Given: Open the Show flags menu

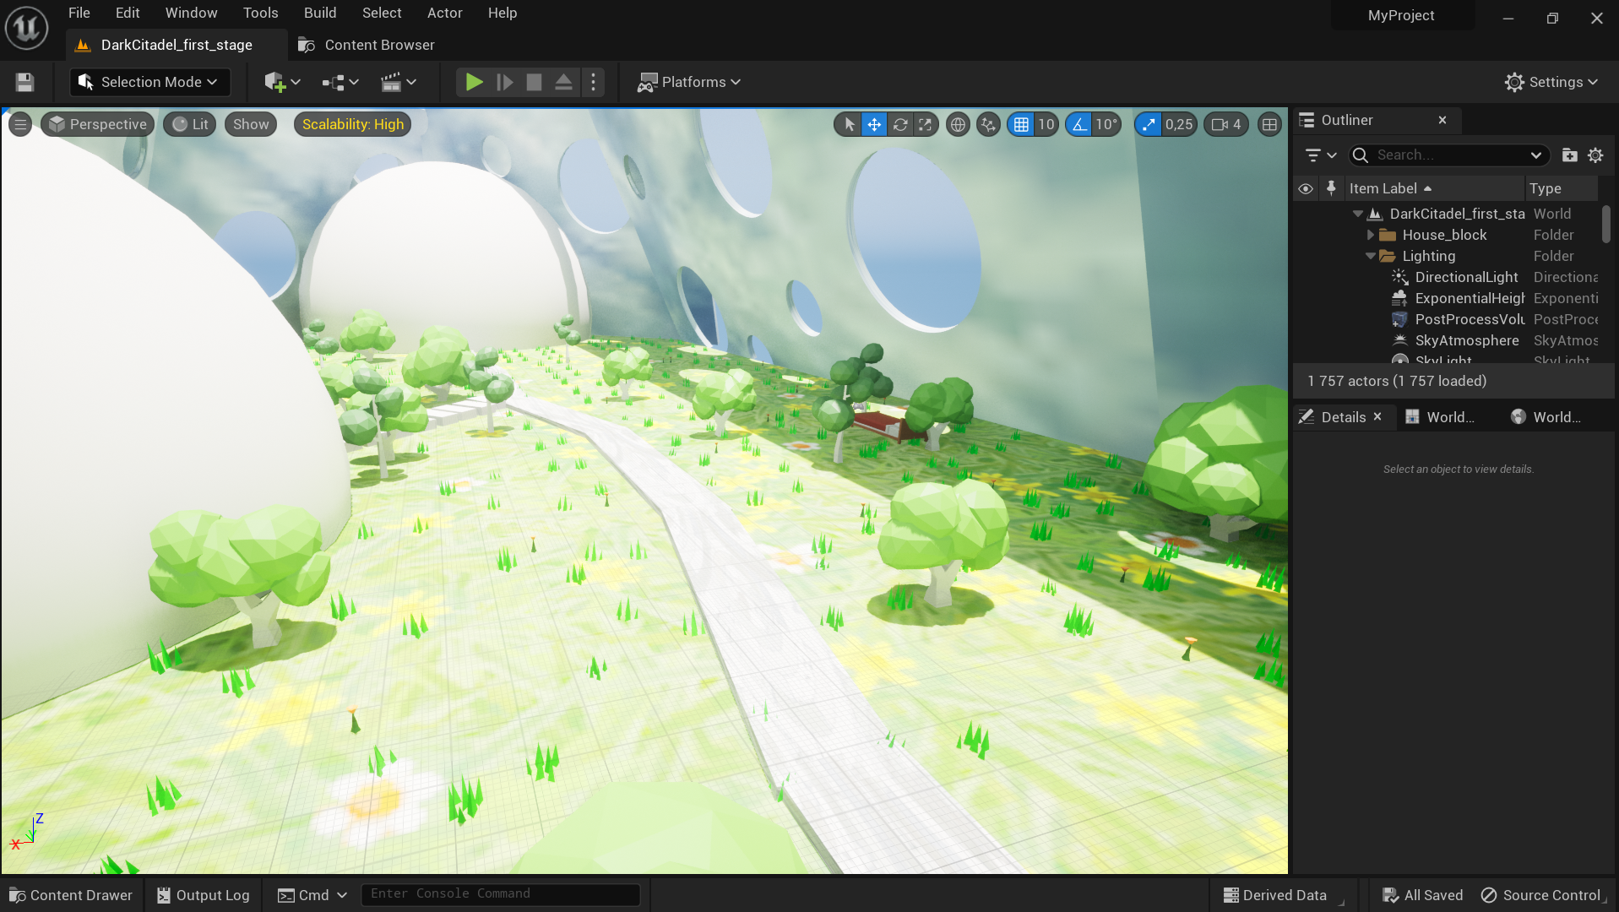Looking at the screenshot, I should tap(251, 124).
